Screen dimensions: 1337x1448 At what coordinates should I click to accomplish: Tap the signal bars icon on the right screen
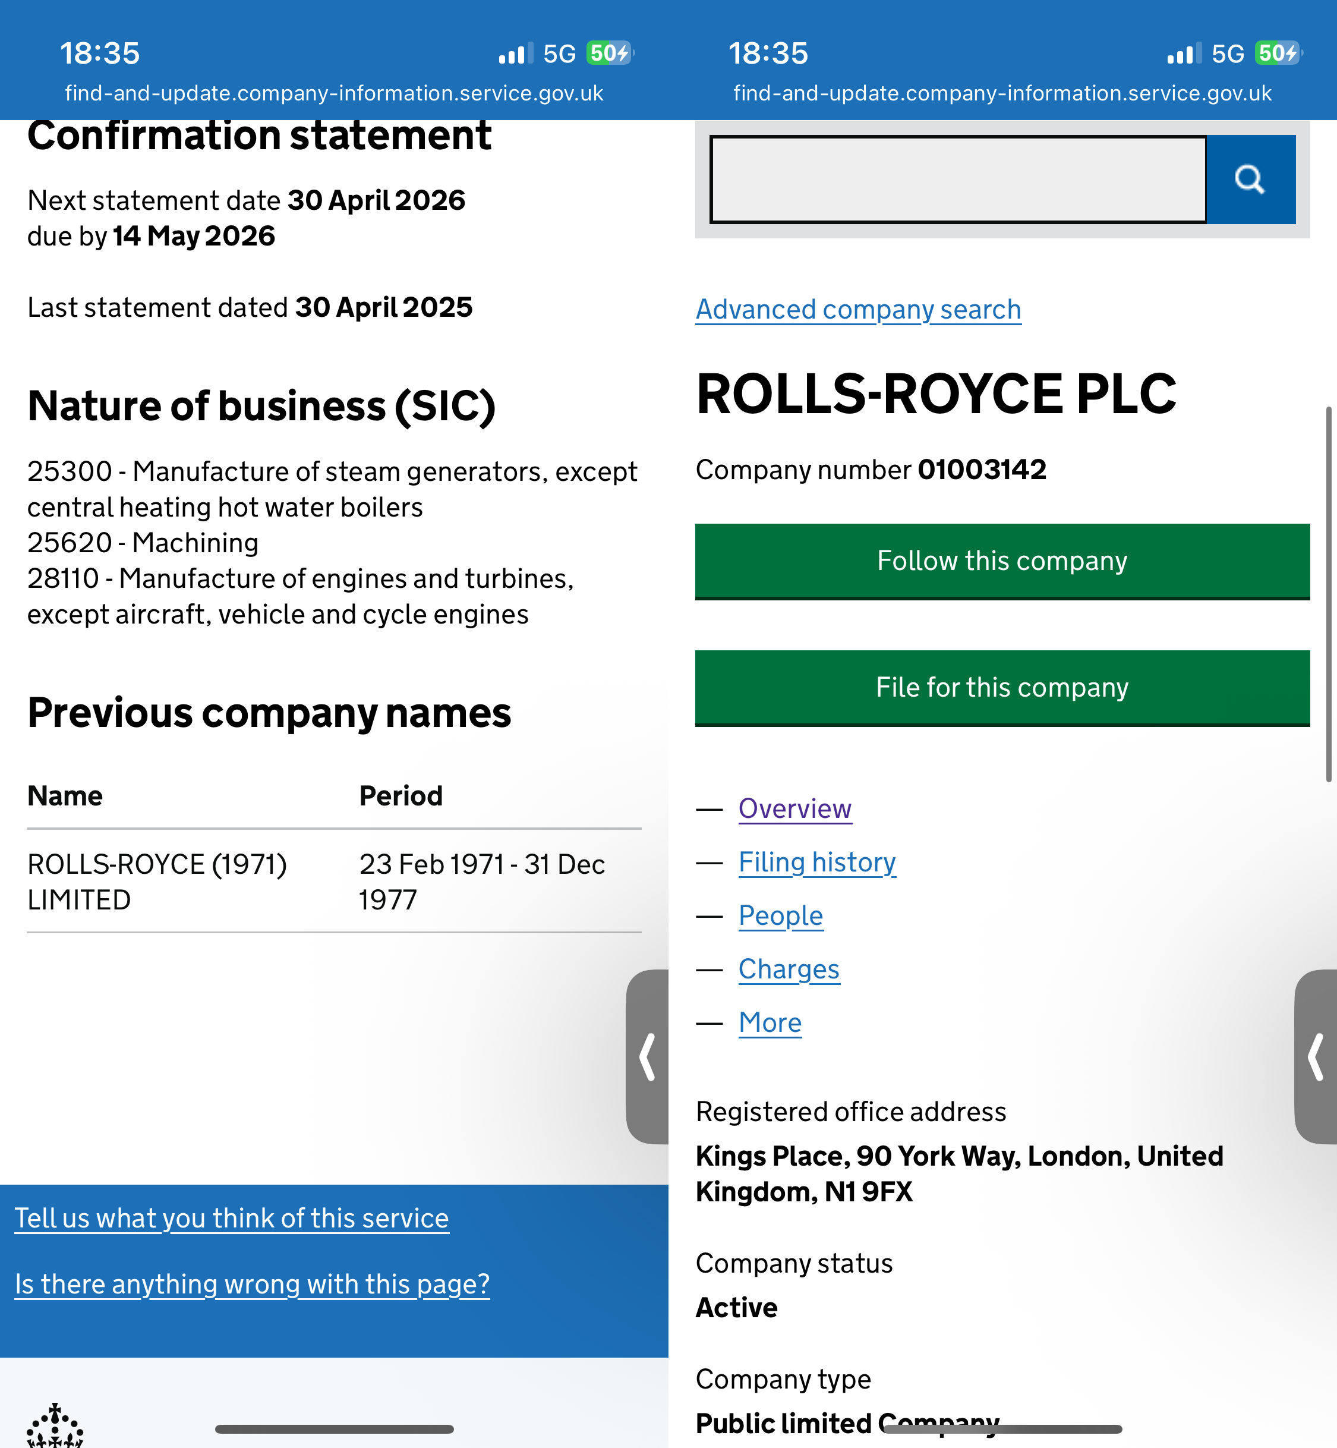coord(1184,53)
